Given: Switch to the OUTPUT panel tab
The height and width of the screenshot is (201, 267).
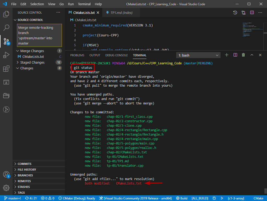Looking at the screenshot, I should pyautogui.click(x=95, y=55).
